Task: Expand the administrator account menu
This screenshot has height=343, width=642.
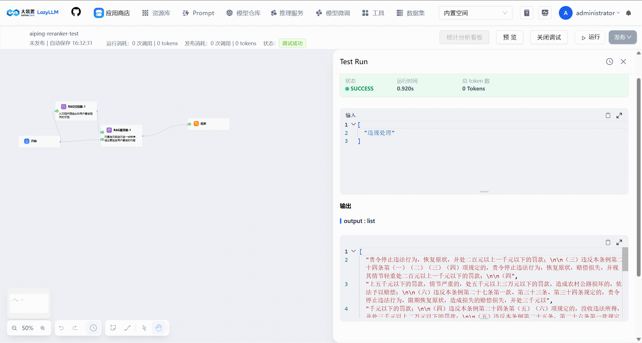Action: pyautogui.click(x=598, y=13)
